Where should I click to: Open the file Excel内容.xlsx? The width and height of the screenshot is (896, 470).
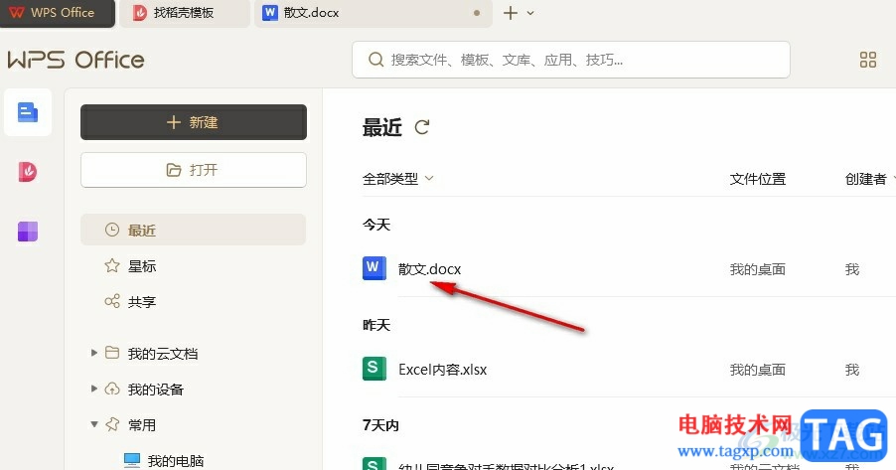(x=443, y=370)
